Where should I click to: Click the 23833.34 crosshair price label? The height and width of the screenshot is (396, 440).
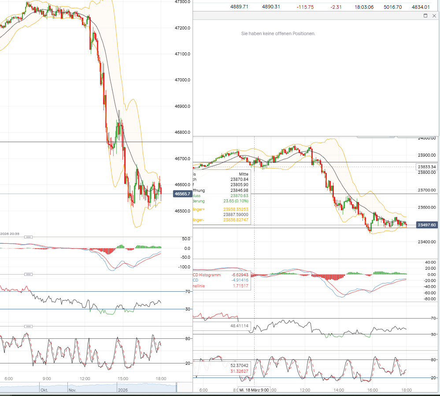pyautogui.click(x=427, y=167)
